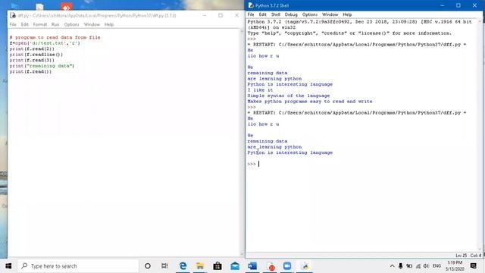Open the clock showing 1:19 PM
This screenshot has width=485, height=273.
pos(455,266)
